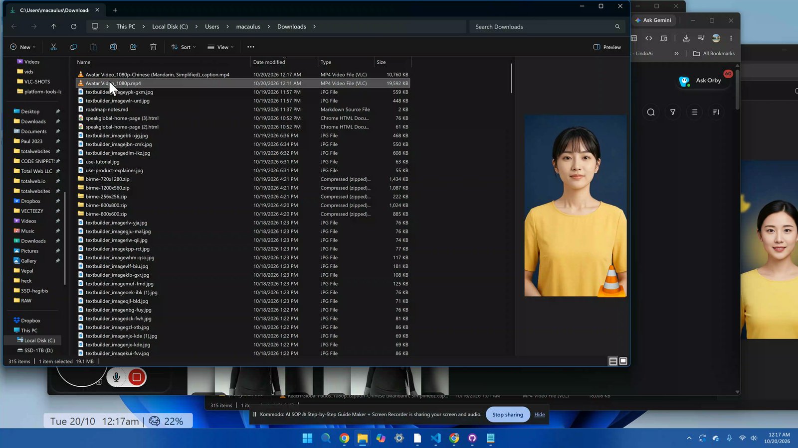Screen dimensions: 798x448
Task: Select the roadmap-notes.md file
Action: point(107,110)
